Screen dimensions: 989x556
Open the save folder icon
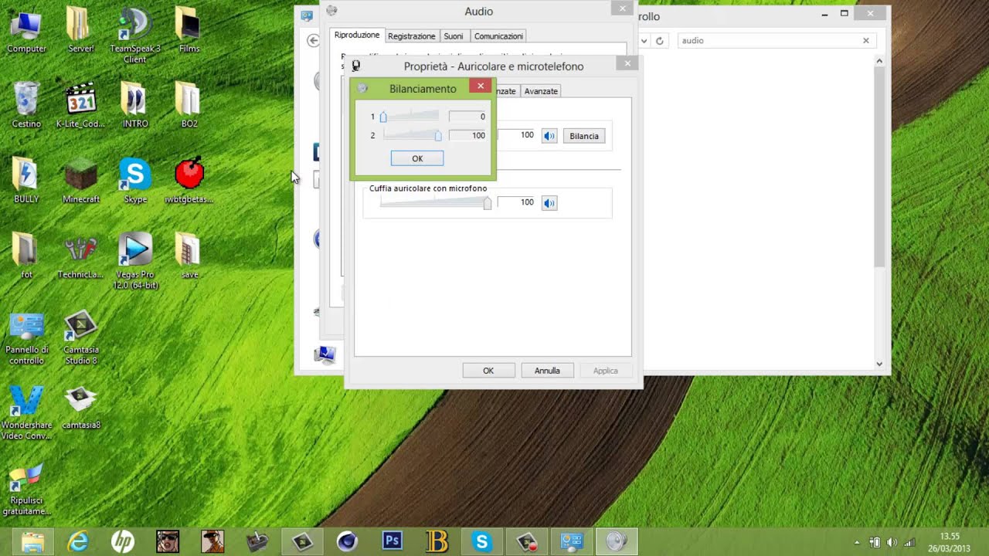point(189,256)
